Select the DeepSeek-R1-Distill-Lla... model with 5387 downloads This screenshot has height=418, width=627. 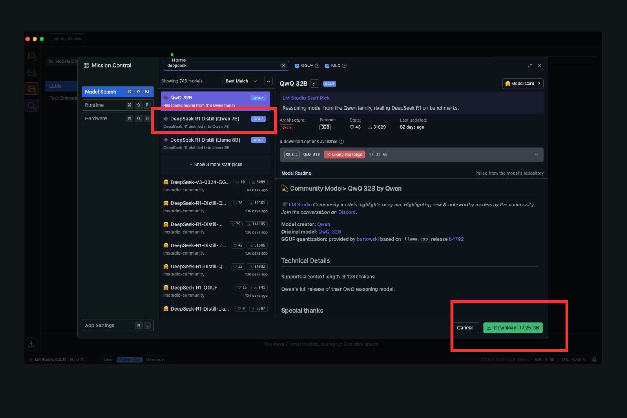[216, 309]
